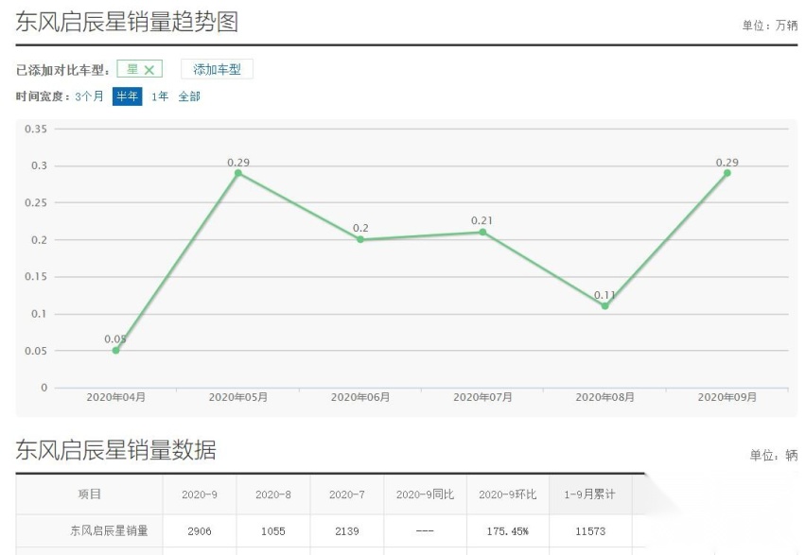806x555 pixels.
Task: Click the cumulative total cell 11573
Action: (x=590, y=531)
